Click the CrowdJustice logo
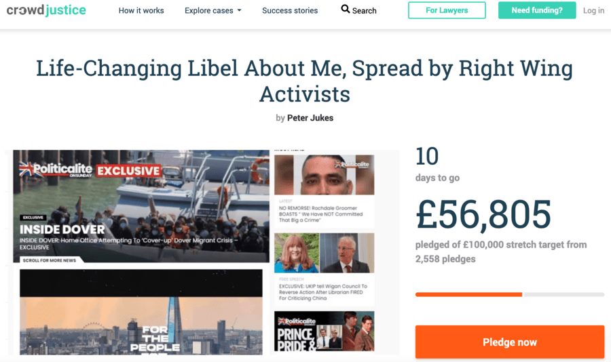Screen dimensions: 611x362 click(x=46, y=10)
